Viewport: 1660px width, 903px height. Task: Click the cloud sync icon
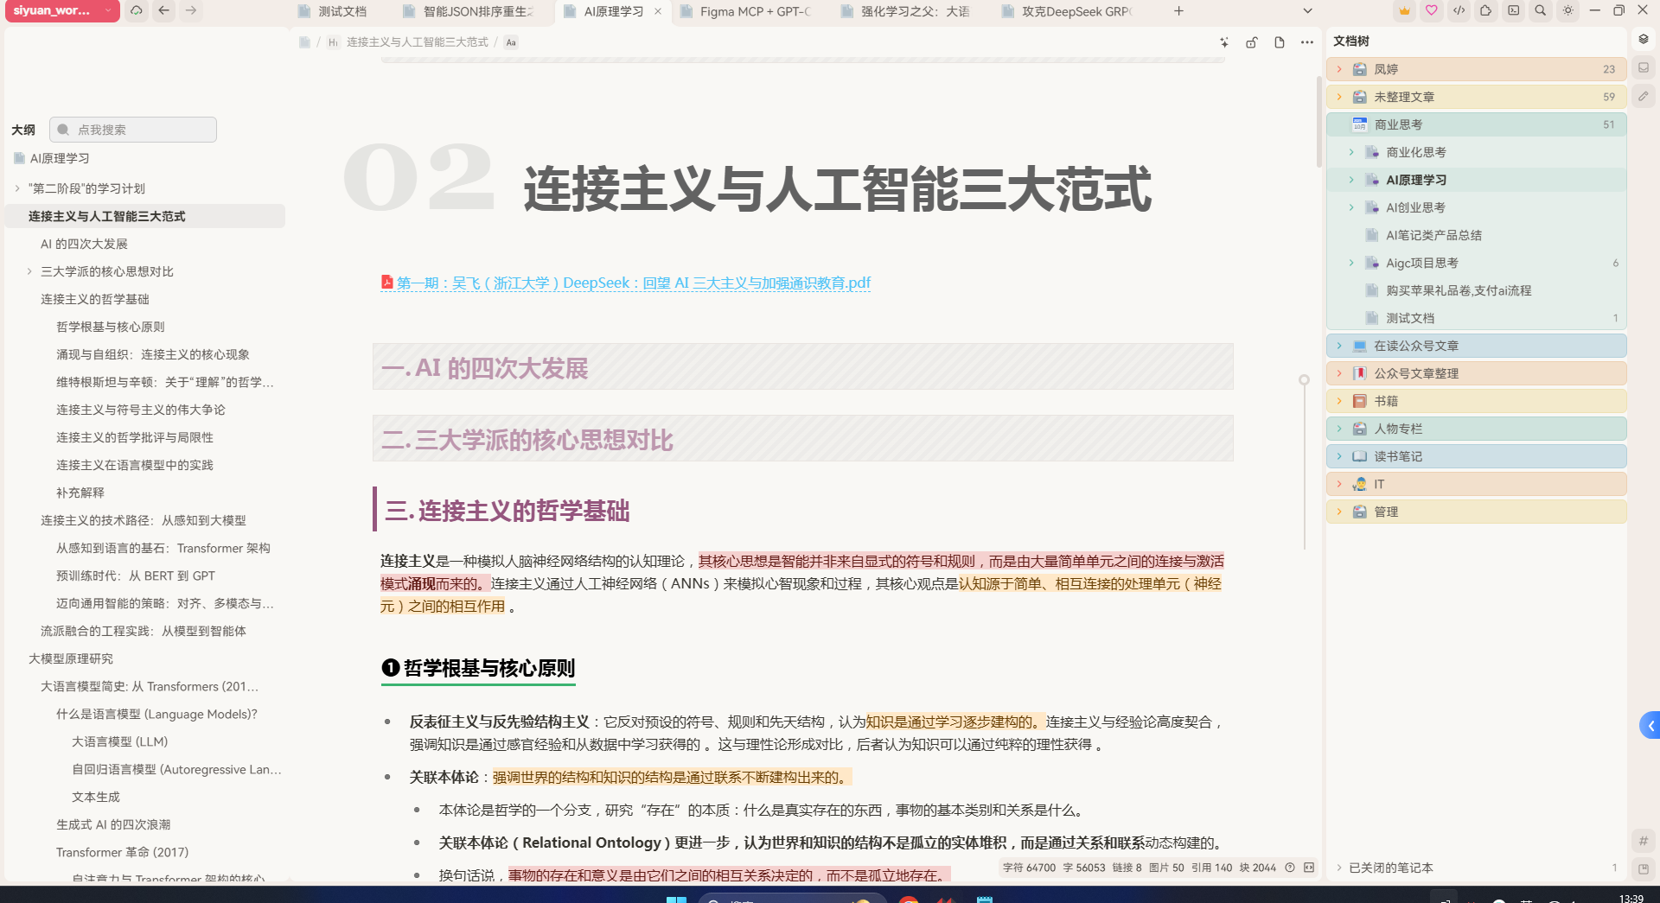coord(136,11)
